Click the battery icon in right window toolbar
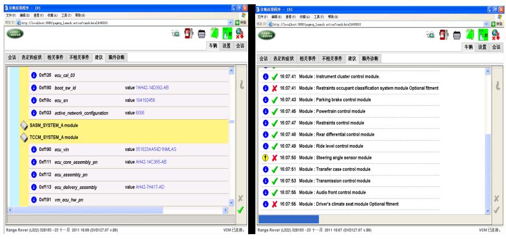The width and height of the screenshot is (506, 239). click(457, 35)
